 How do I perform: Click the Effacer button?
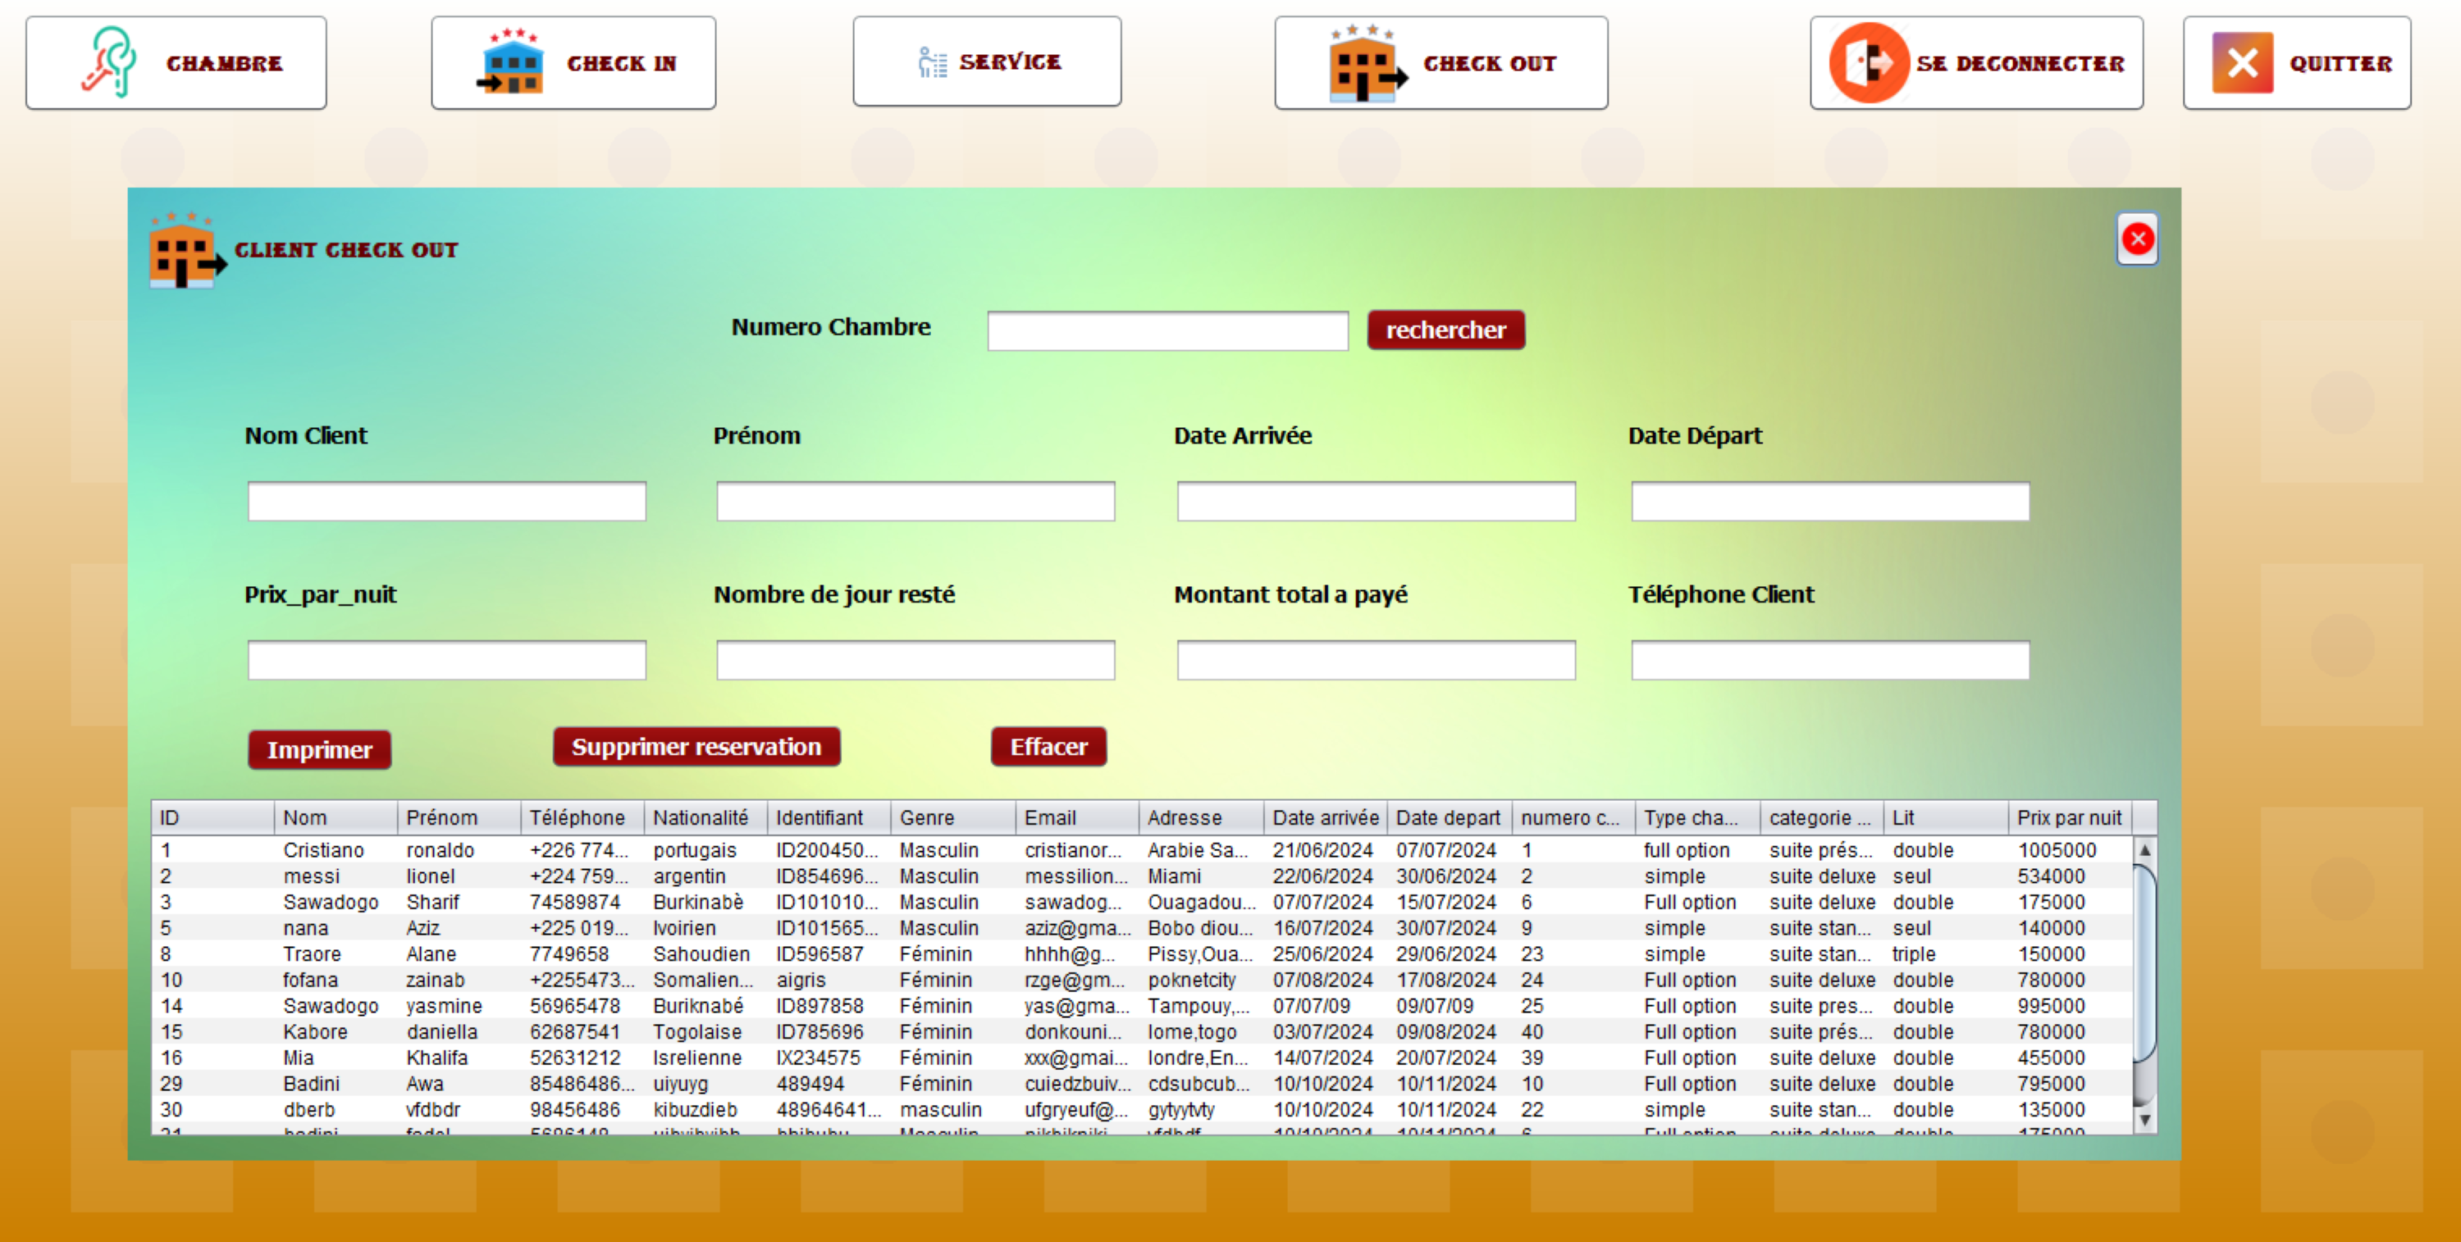[x=1048, y=747]
